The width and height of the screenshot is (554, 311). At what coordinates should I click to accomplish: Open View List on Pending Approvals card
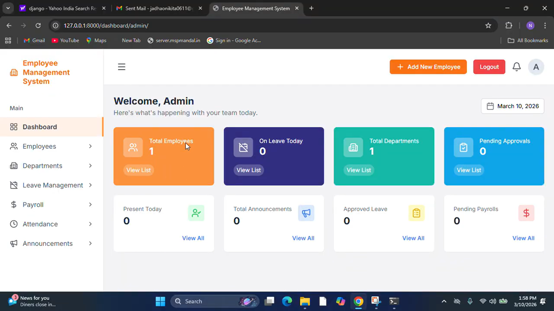[x=469, y=170]
